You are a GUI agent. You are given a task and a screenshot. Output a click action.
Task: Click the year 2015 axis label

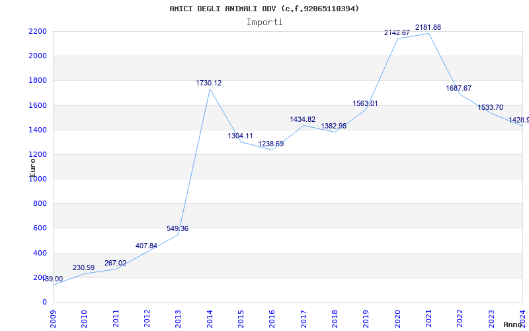[x=241, y=319]
